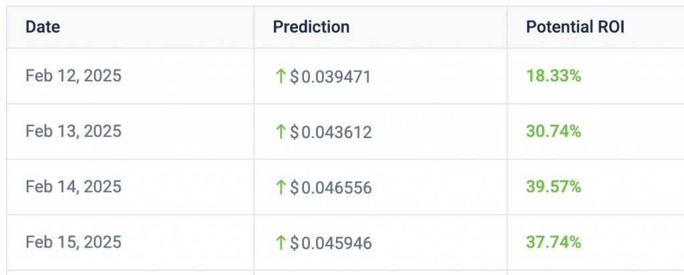Click the up arrow in the Feb 14 row
The image size is (684, 275).
tap(281, 187)
